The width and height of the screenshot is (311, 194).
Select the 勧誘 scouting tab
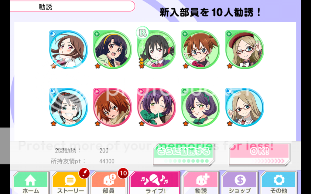click(x=201, y=183)
